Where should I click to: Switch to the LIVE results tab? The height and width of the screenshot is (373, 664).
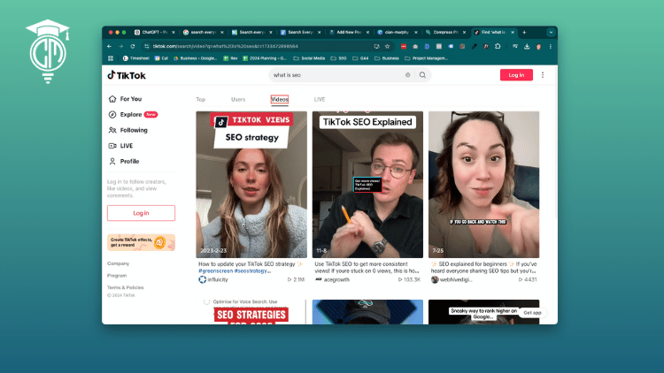click(x=320, y=99)
